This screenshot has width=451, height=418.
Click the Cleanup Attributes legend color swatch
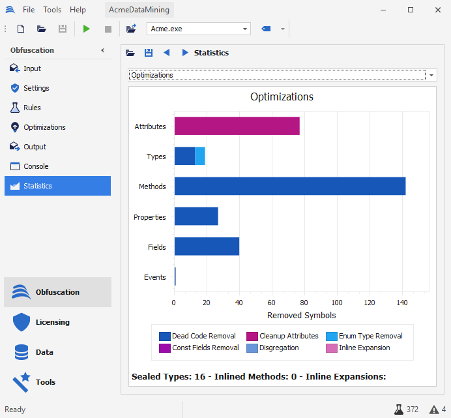point(252,336)
